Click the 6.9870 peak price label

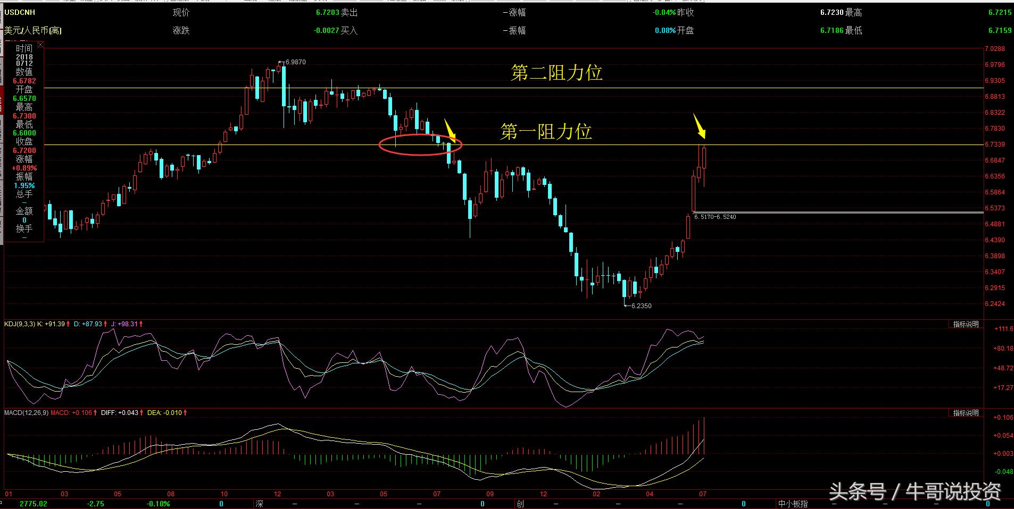coord(296,62)
